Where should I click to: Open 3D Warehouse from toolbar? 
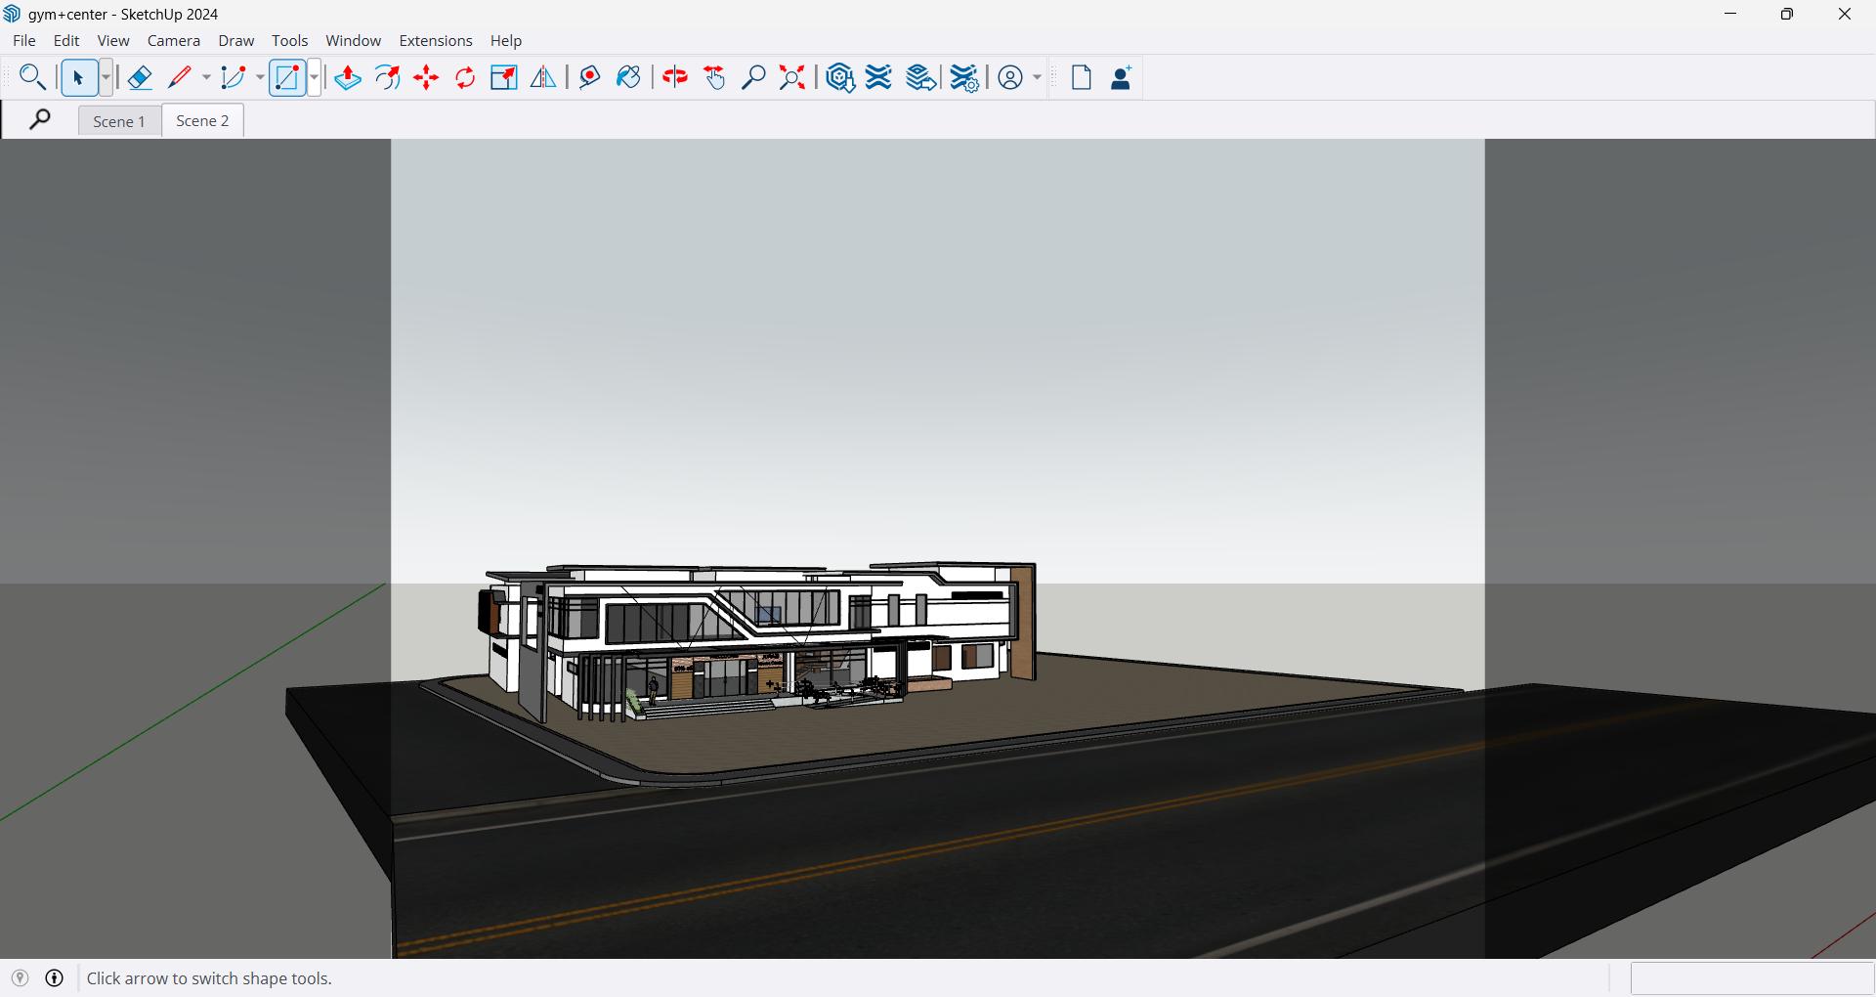[x=840, y=78]
